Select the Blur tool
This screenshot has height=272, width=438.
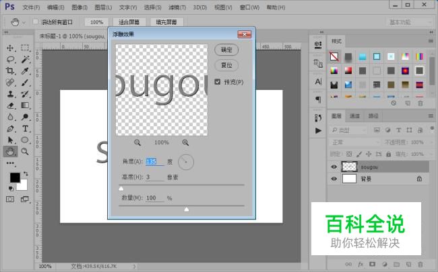click(10, 117)
